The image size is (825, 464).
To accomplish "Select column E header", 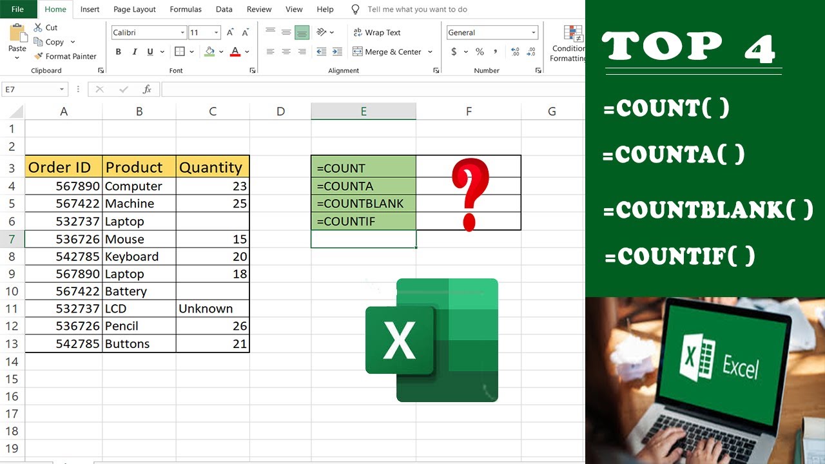I will [364, 111].
